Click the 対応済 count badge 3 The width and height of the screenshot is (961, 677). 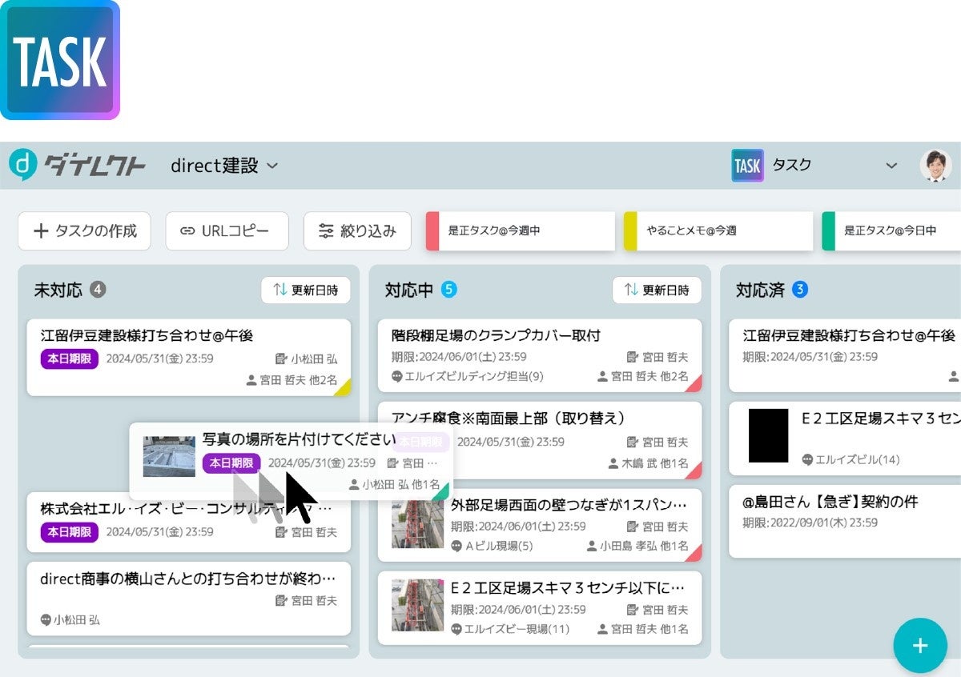[800, 289]
